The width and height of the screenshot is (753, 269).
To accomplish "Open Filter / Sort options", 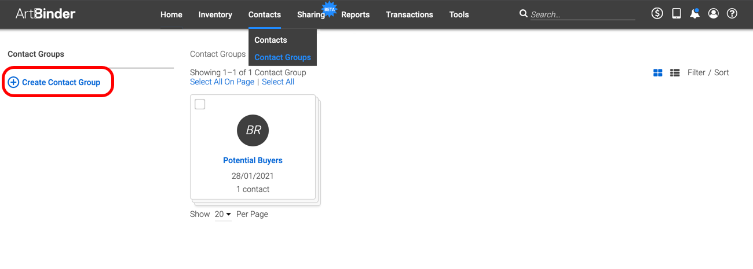I will pos(708,73).
